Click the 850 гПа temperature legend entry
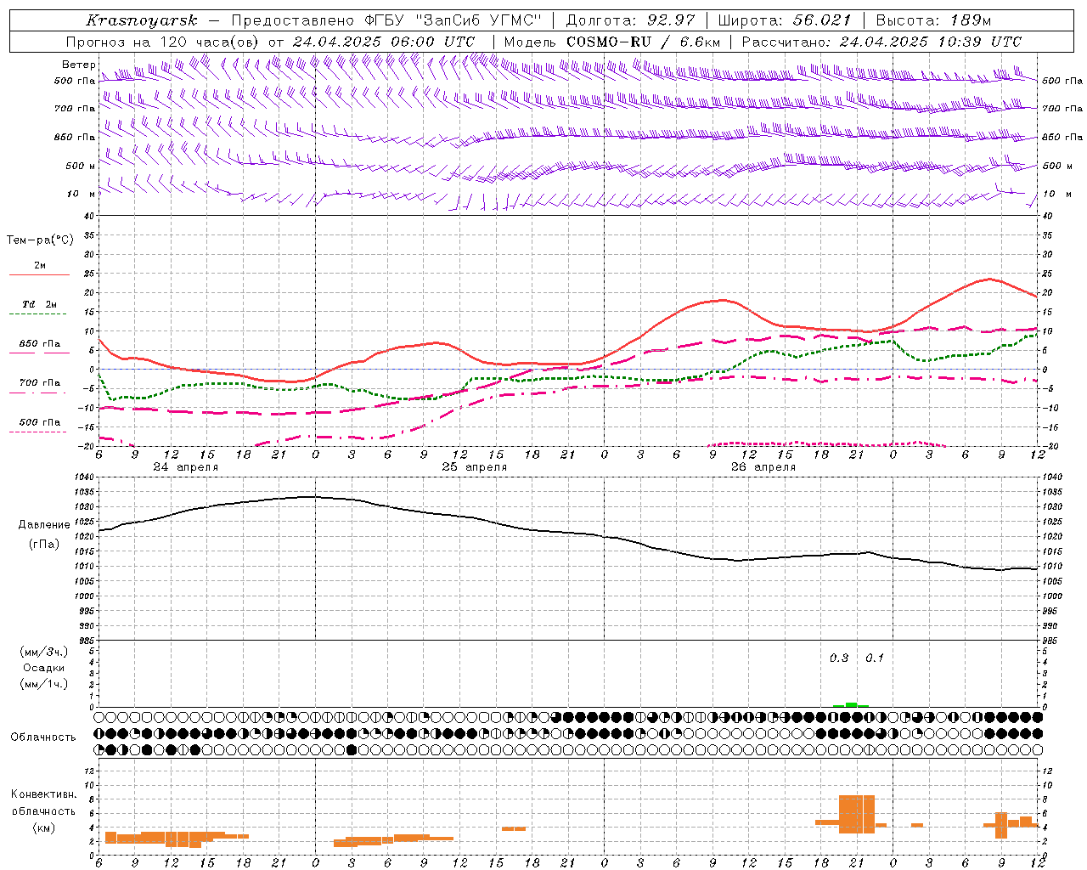 pos(40,344)
